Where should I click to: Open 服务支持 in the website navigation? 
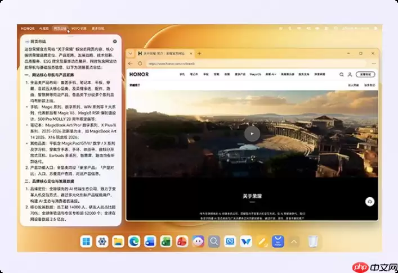pos(304,74)
